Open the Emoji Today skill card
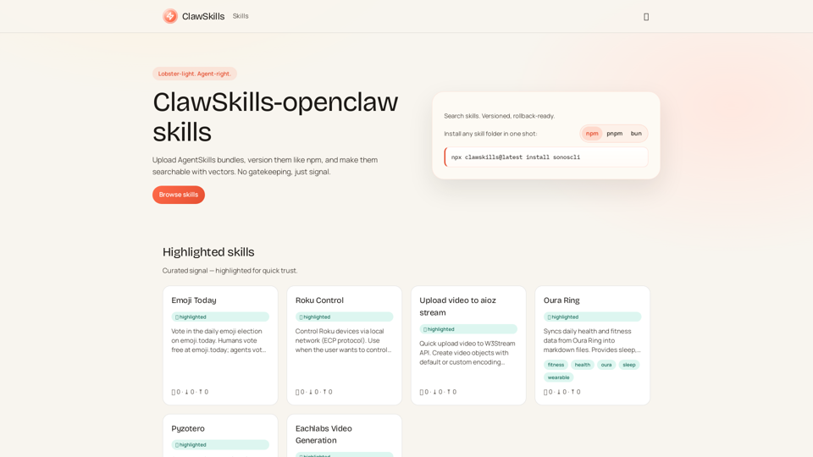 pos(220,345)
